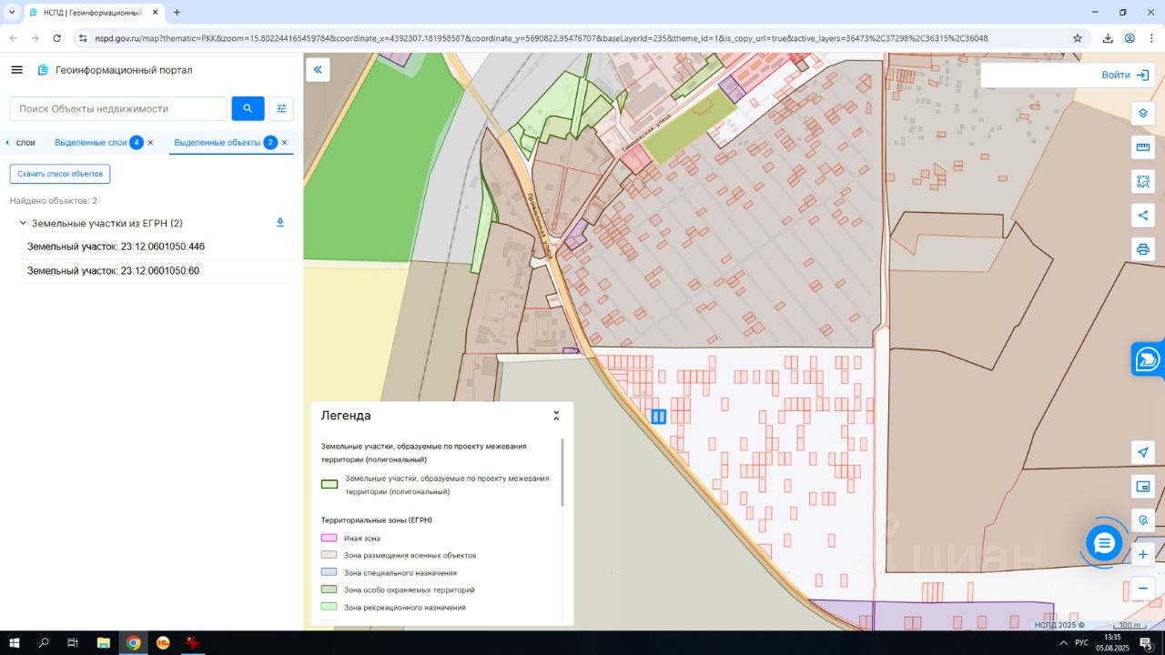Select the ruler measurement tool
The height and width of the screenshot is (655, 1165).
coord(1143,147)
